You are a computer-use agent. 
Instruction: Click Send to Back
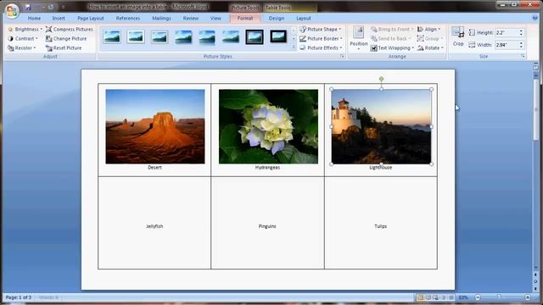coord(391,39)
